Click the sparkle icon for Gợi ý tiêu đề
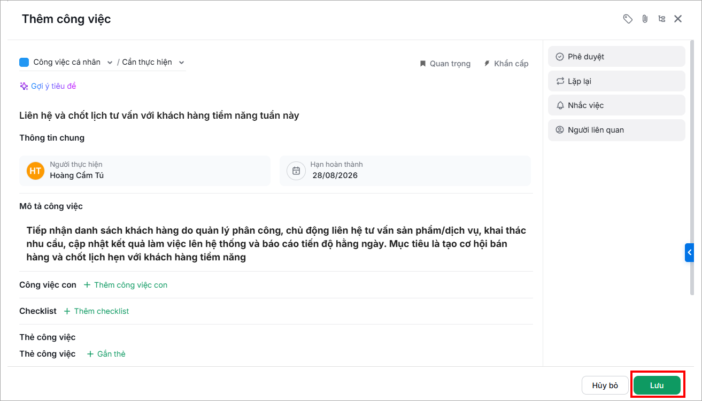The image size is (702, 401). (x=24, y=86)
